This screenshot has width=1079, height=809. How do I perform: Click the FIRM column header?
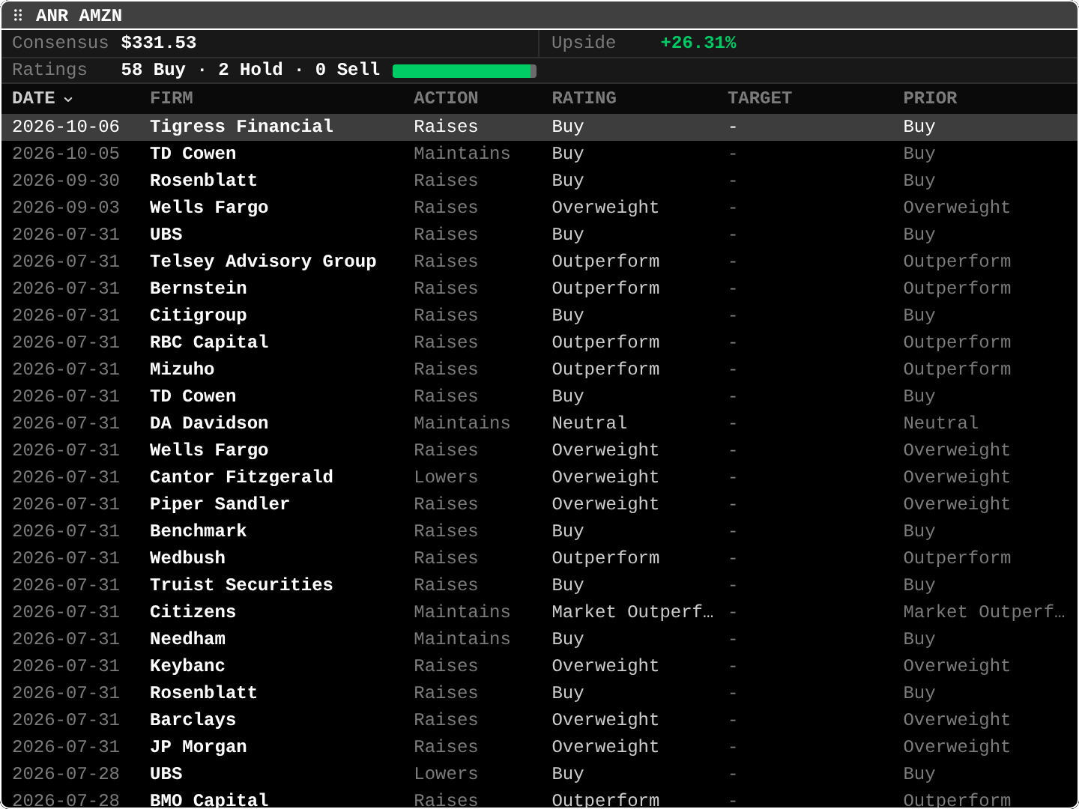tap(171, 98)
